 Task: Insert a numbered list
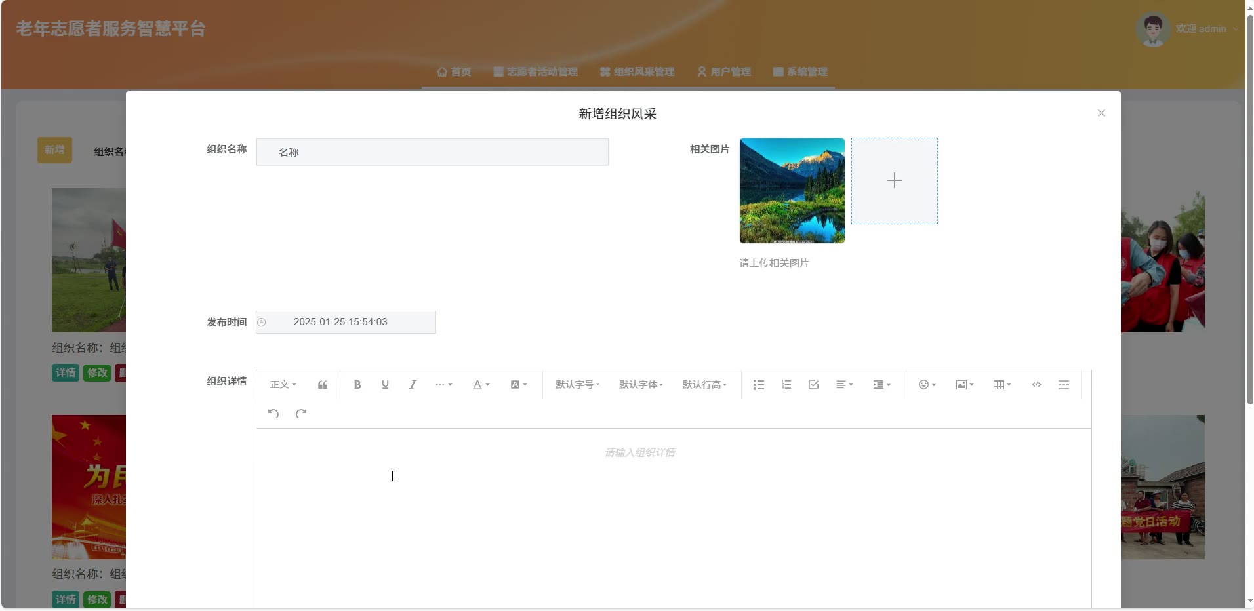(x=786, y=385)
